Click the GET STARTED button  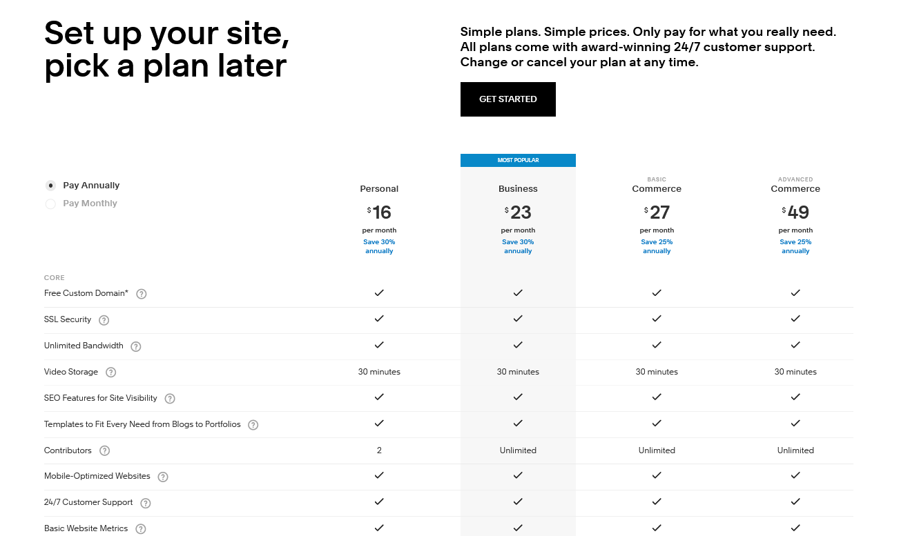point(508,99)
